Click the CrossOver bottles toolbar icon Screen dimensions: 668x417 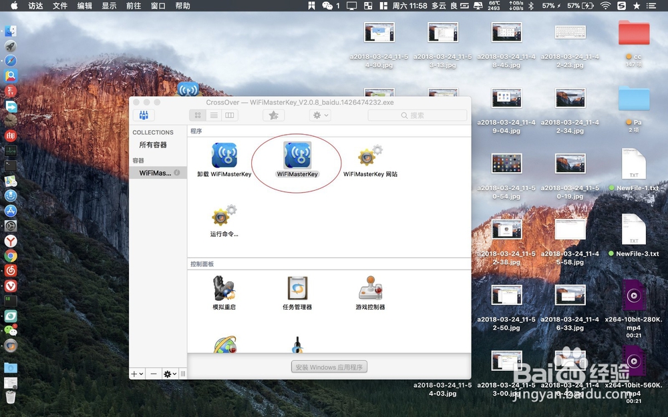pos(144,115)
